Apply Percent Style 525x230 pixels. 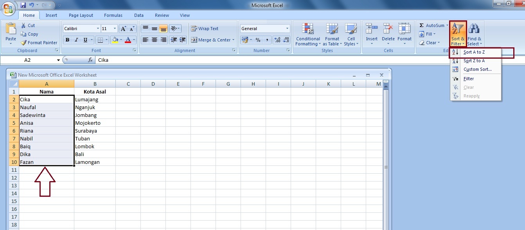(x=258, y=40)
